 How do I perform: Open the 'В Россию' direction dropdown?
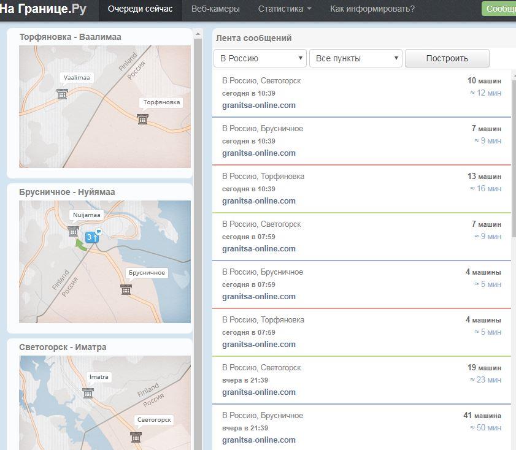[x=260, y=58]
